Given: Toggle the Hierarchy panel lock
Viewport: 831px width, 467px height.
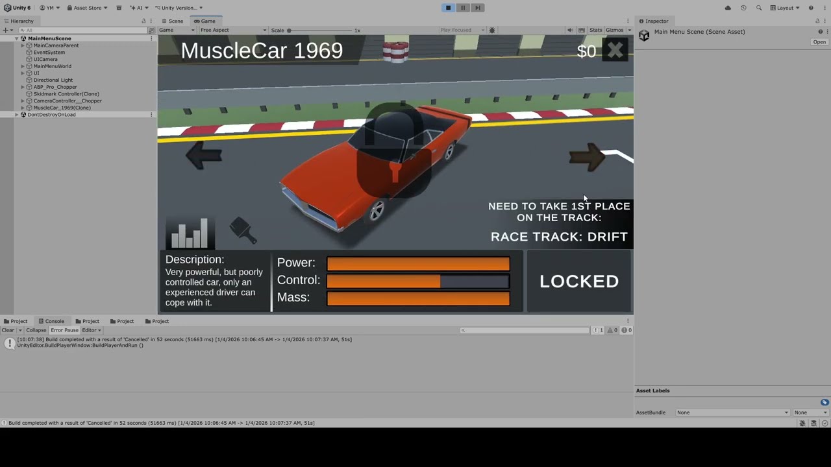Looking at the screenshot, I should [143, 21].
